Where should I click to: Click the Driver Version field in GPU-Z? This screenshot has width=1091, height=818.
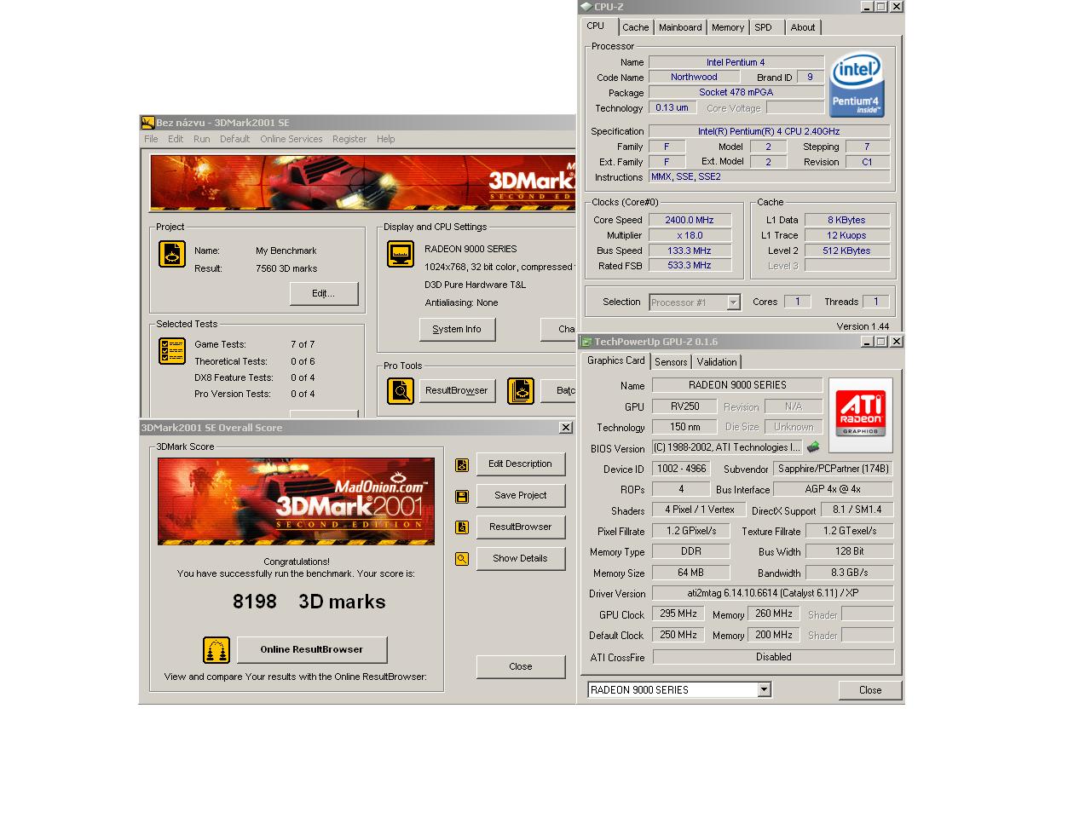point(773,593)
